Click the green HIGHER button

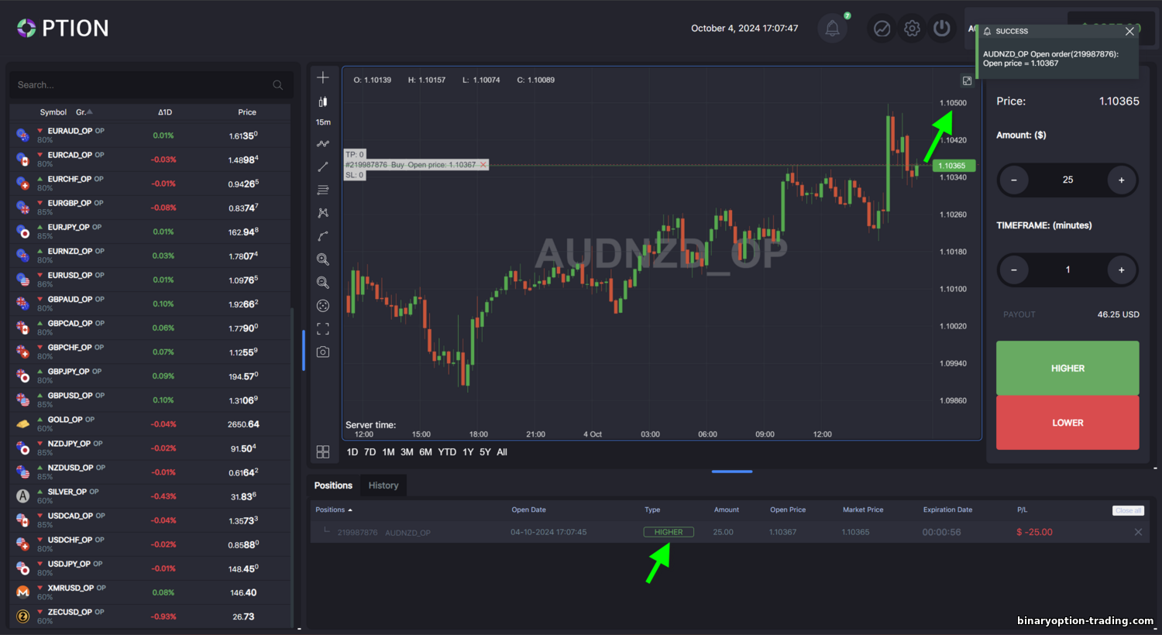[x=1067, y=368]
